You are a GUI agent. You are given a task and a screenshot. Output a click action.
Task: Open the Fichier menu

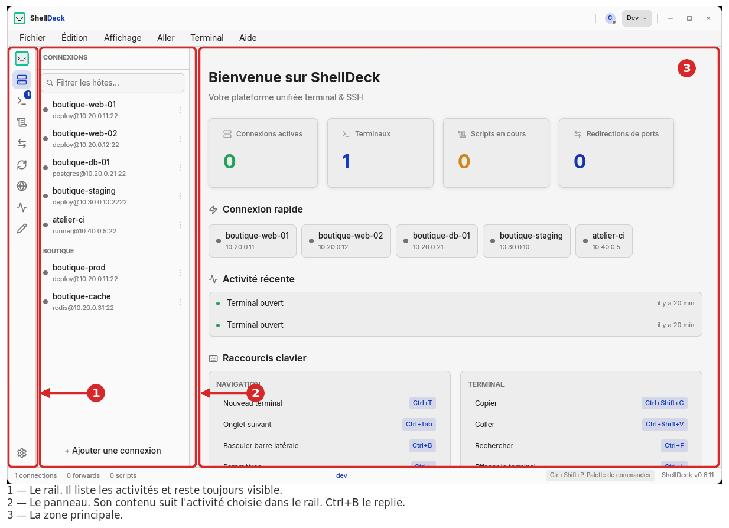tap(32, 38)
